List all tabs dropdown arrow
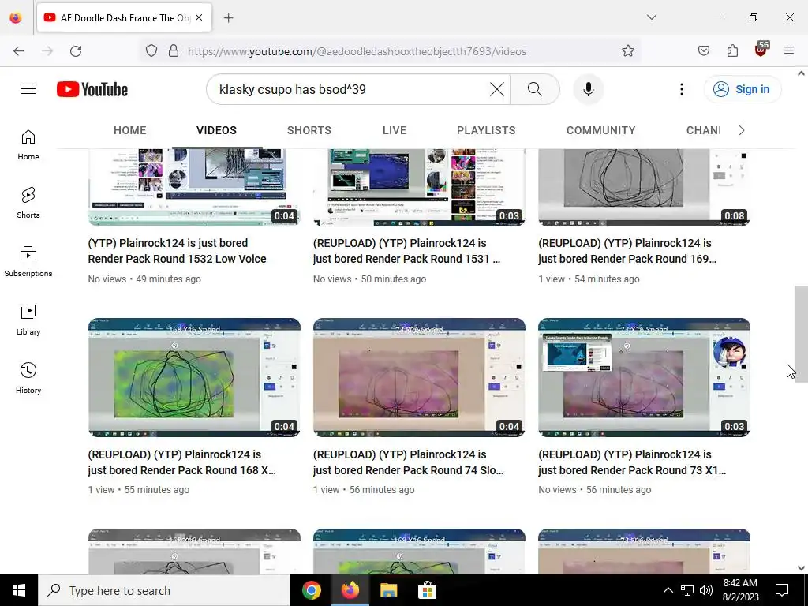 (x=651, y=17)
